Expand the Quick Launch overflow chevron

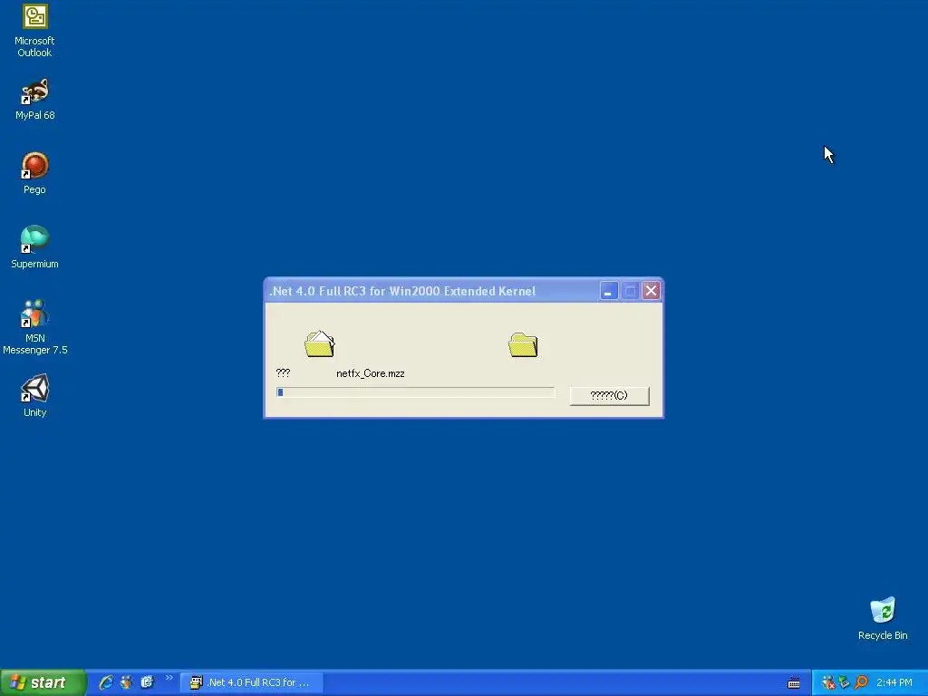[x=169, y=678]
